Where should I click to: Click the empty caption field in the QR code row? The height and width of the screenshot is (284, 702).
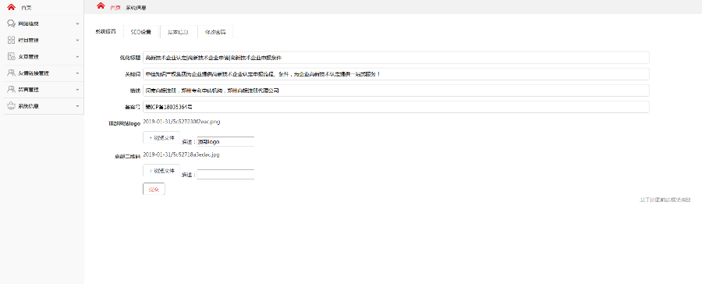(x=225, y=174)
